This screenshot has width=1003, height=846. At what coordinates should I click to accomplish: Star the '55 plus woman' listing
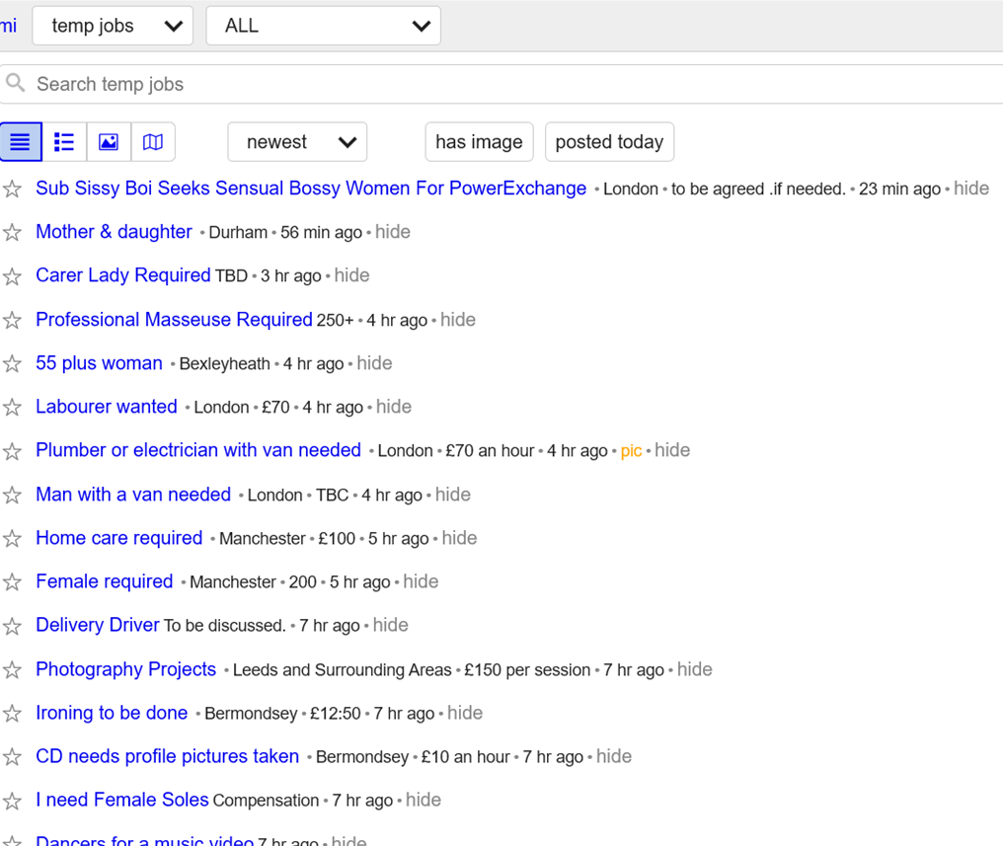(12, 364)
